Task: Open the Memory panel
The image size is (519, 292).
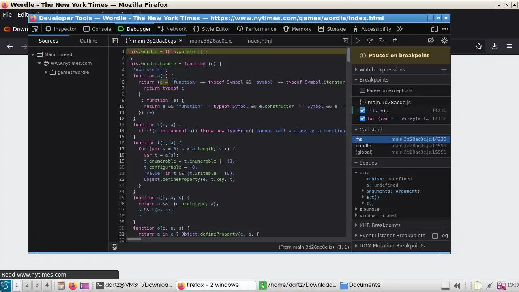Action: tap(297, 29)
